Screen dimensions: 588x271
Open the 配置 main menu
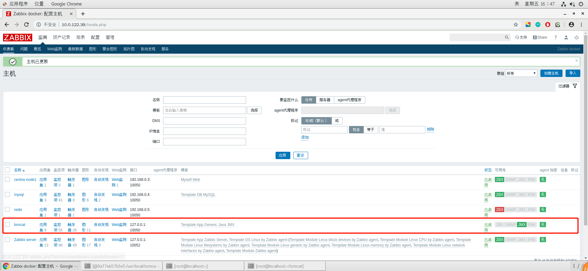coord(95,37)
